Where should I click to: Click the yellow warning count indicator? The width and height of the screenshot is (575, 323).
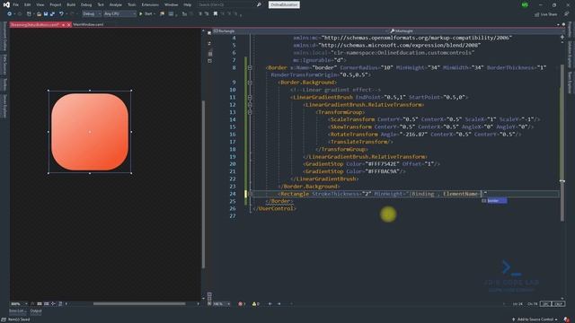click(255, 304)
